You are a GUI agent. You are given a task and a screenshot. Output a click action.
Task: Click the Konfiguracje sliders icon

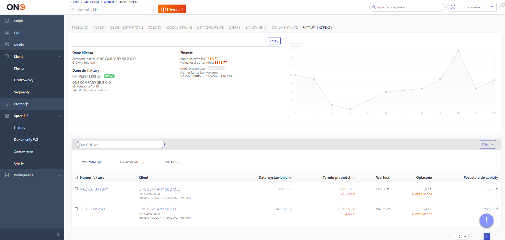[7, 175]
